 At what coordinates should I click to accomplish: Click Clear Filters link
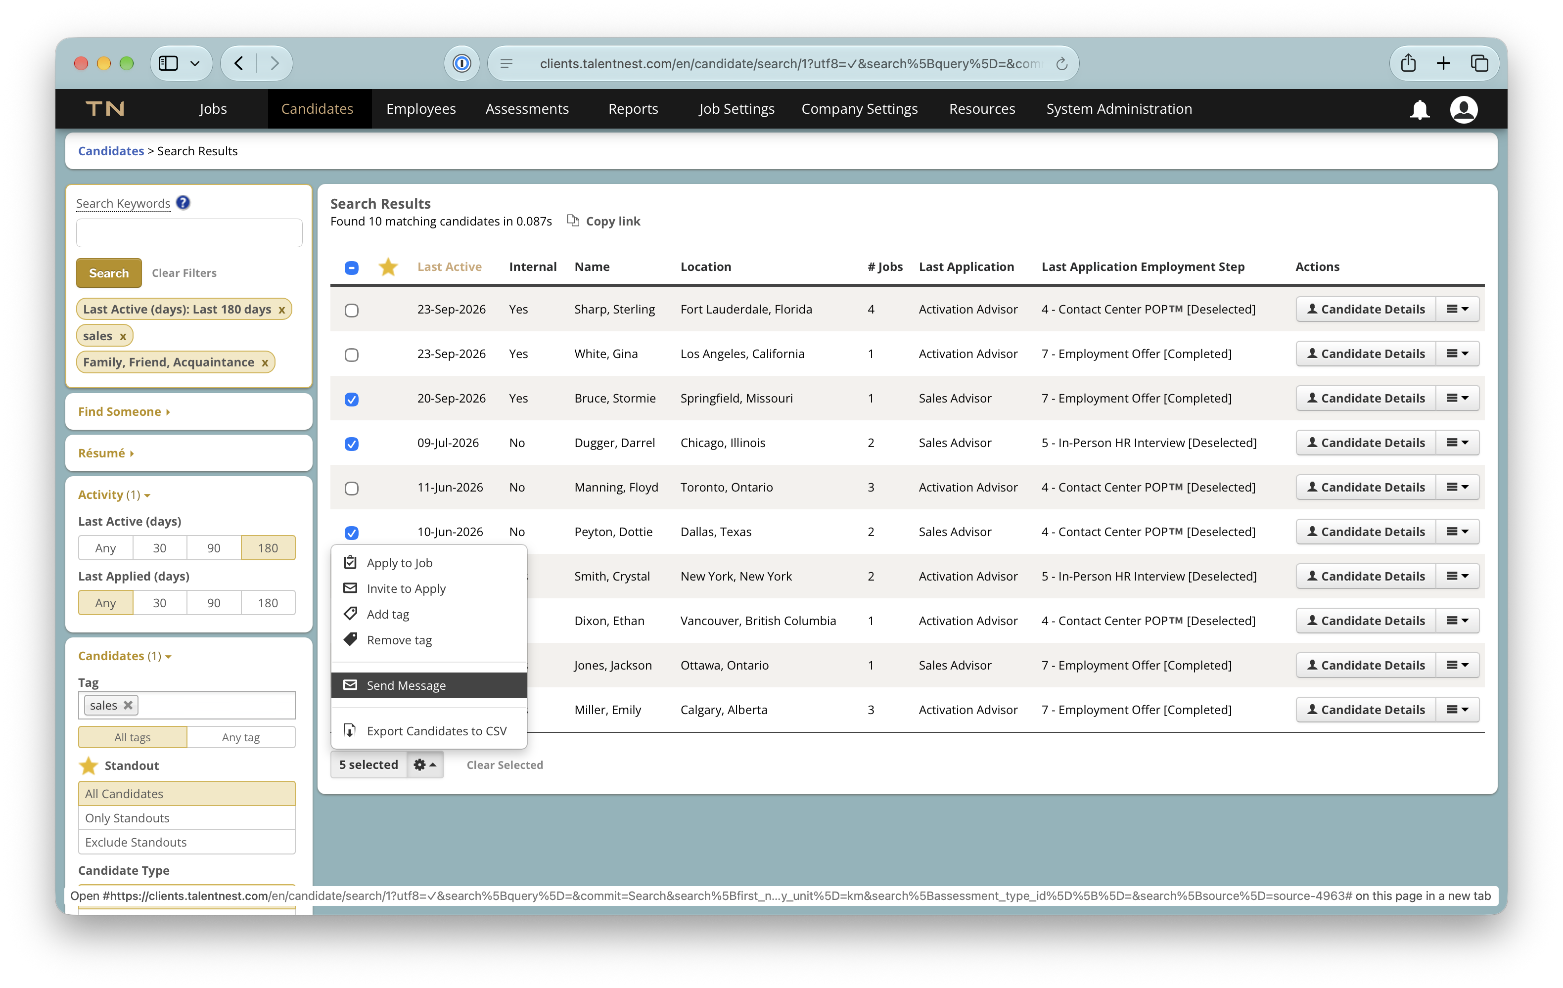pos(184,272)
